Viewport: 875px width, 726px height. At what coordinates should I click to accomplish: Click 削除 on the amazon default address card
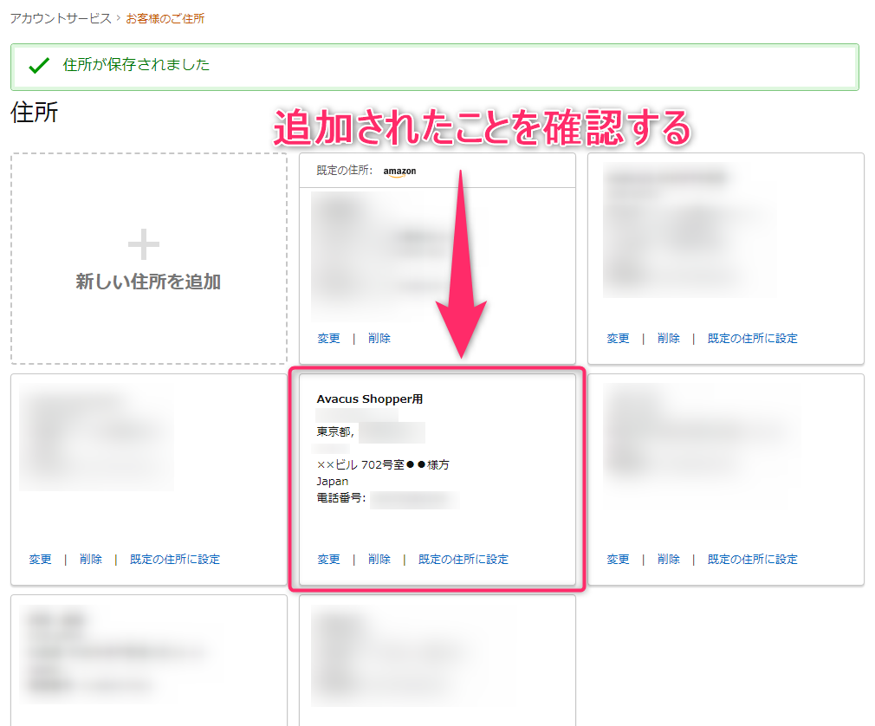coord(379,339)
